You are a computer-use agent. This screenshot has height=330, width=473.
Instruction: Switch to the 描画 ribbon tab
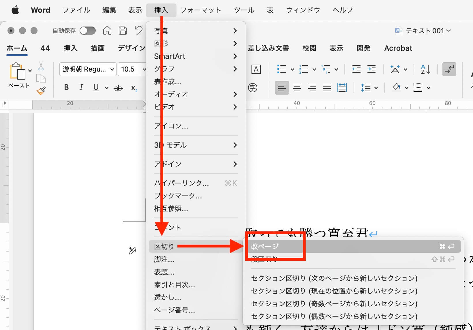(98, 48)
